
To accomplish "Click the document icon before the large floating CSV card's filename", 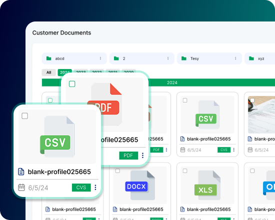I will click(x=21, y=171).
